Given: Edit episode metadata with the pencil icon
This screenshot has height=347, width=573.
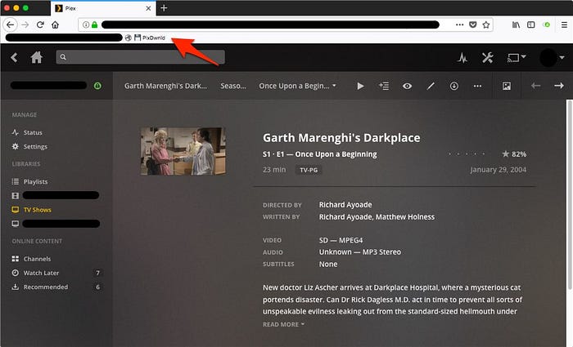Looking at the screenshot, I should pyautogui.click(x=431, y=86).
